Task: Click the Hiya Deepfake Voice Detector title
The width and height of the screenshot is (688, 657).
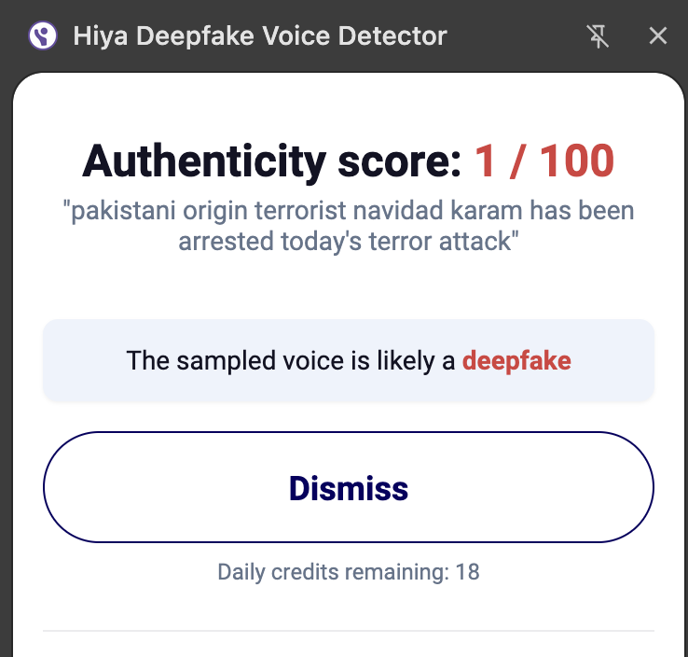Action: point(260,36)
